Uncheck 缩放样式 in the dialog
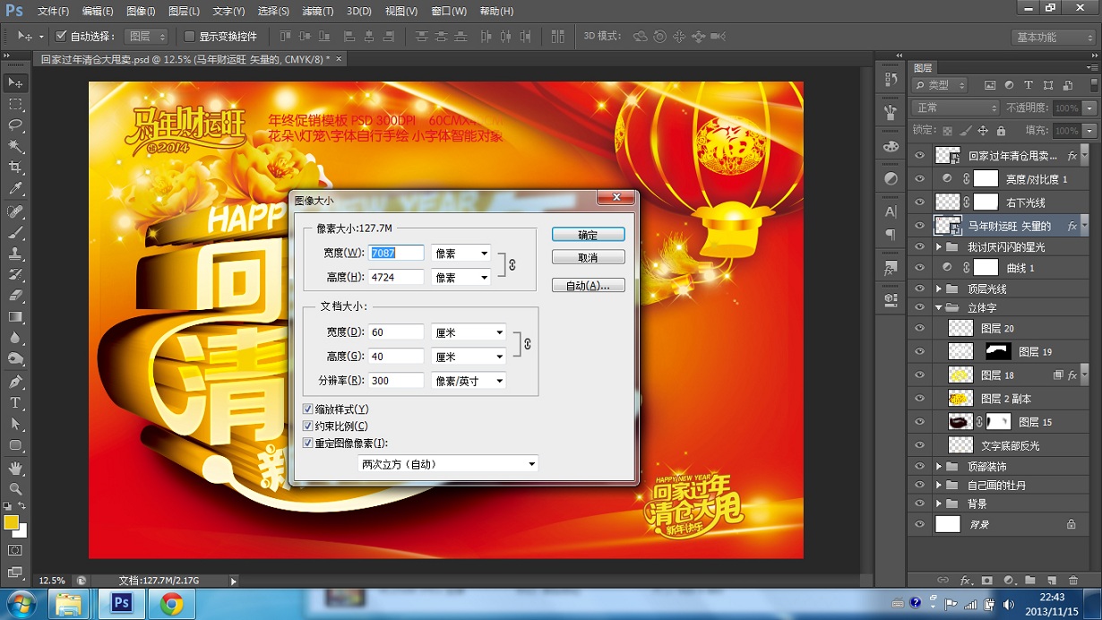 [x=308, y=409]
